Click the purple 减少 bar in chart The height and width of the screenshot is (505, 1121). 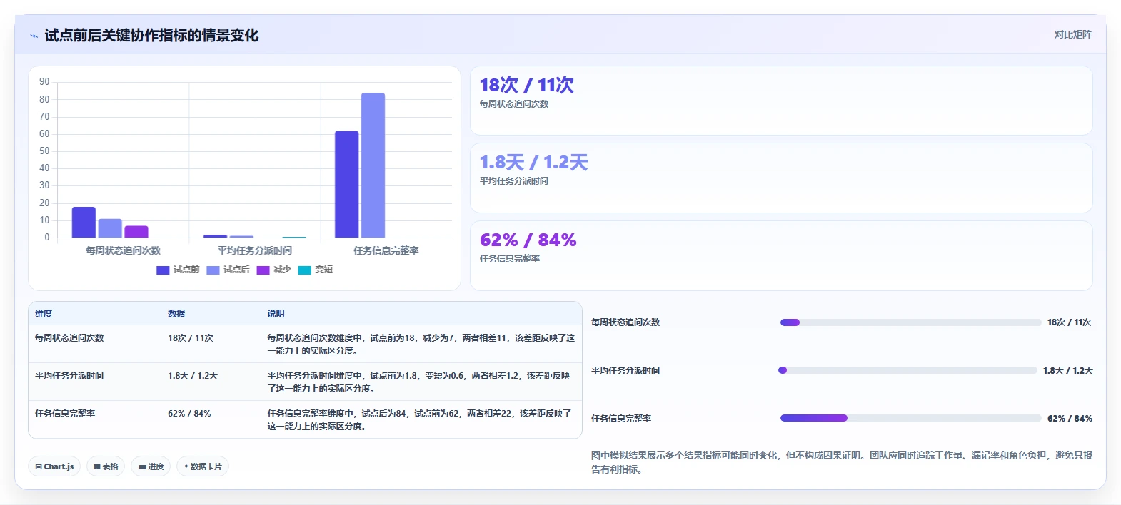pos(136,232)
